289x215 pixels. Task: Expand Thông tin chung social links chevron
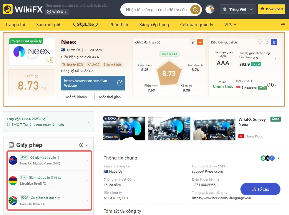pyautogui.click(x=278, y=158)
